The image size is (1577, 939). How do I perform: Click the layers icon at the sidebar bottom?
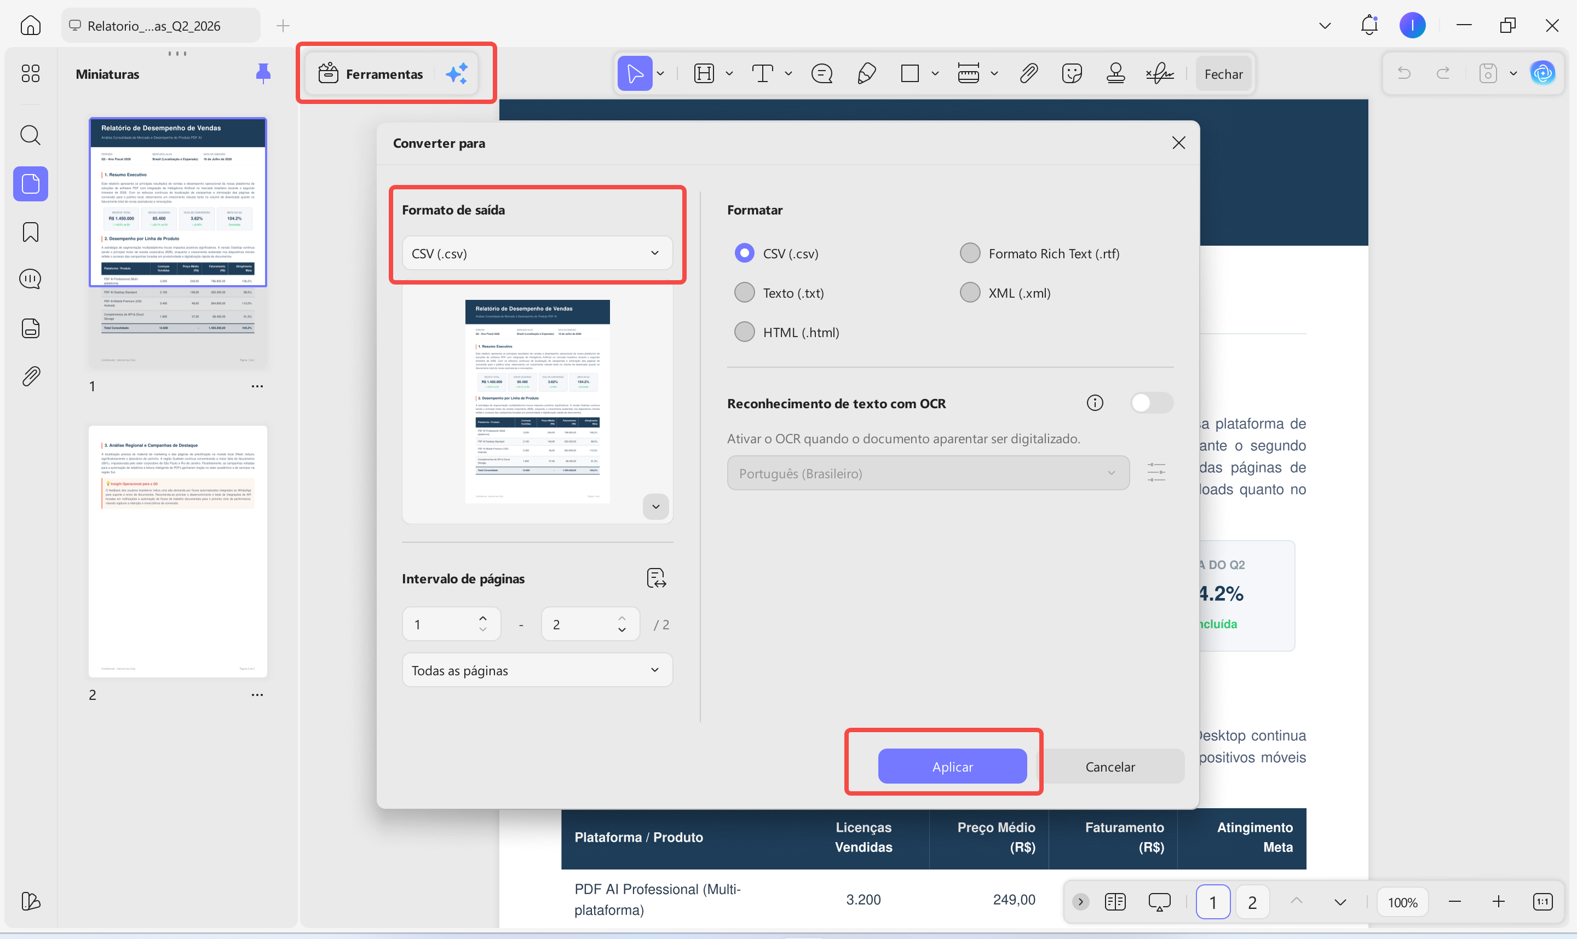coord(30,901)
